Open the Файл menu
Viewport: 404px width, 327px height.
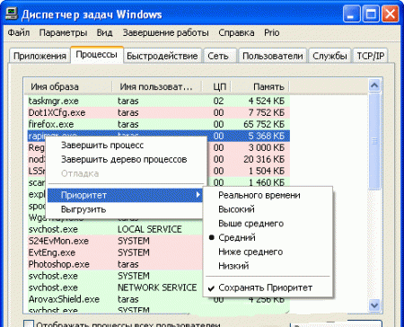(x=19, y=32)
